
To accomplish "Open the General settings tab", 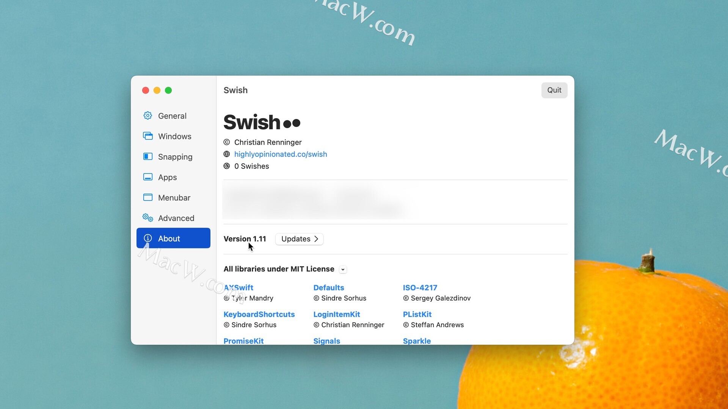I will 173,116.
